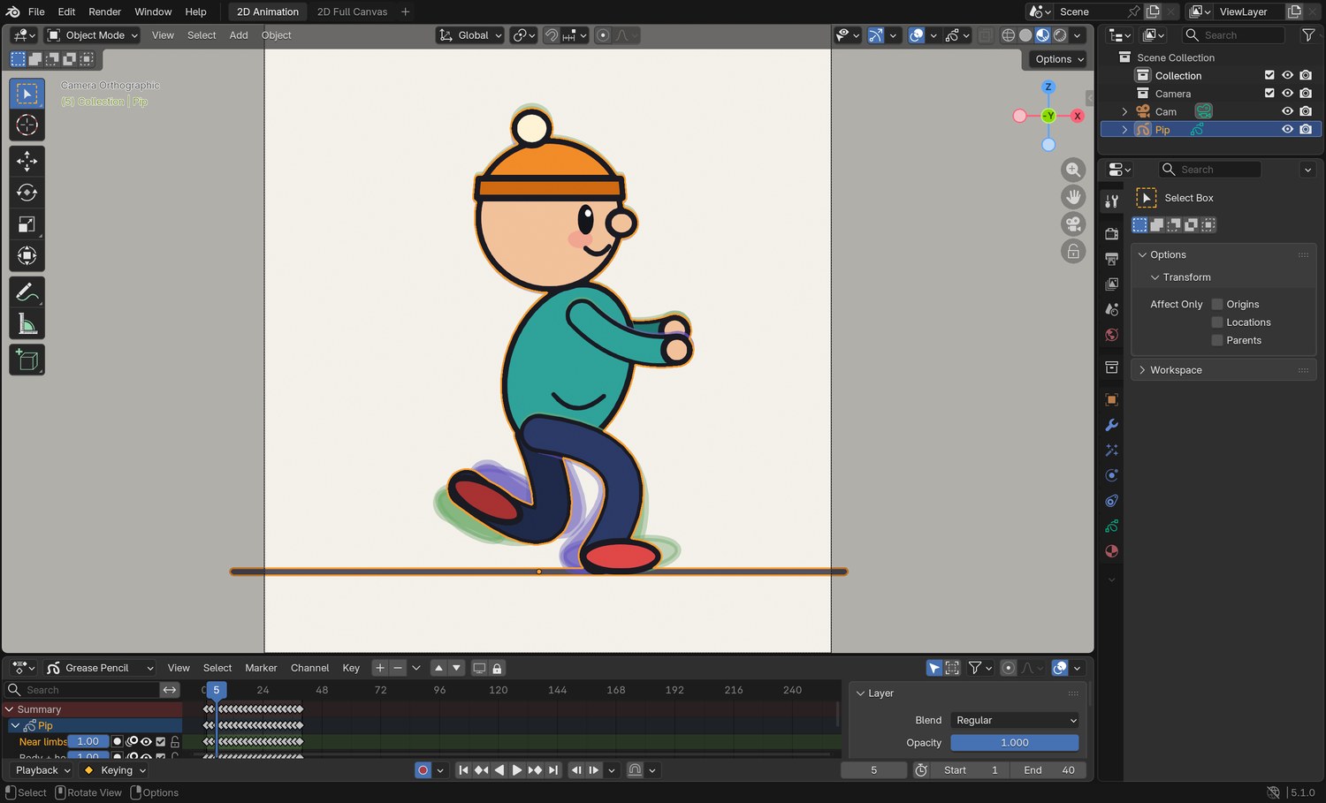Open the File menu

point(36,11)
